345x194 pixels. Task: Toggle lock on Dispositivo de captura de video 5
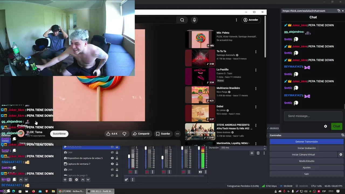(x=117, y=158)
